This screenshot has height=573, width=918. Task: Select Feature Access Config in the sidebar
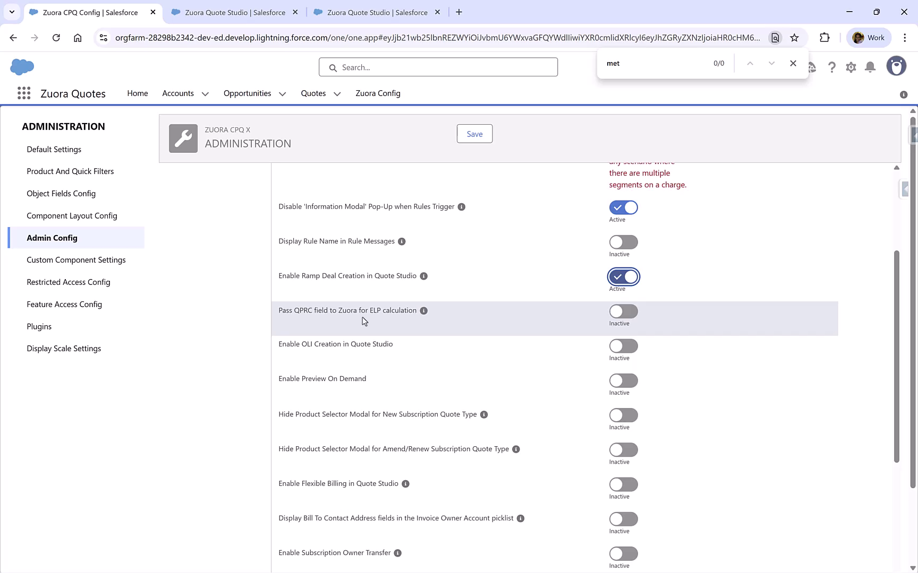(x=64, y=304)
